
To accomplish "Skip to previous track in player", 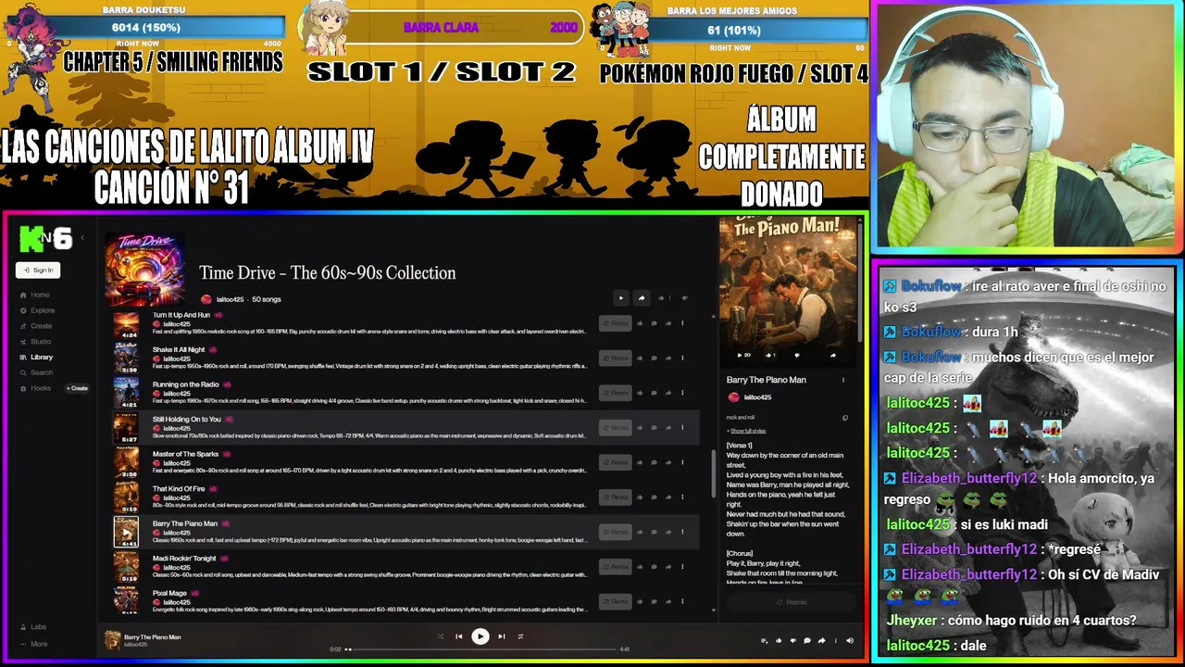I will pyautogui.click(x=458, y=636).
